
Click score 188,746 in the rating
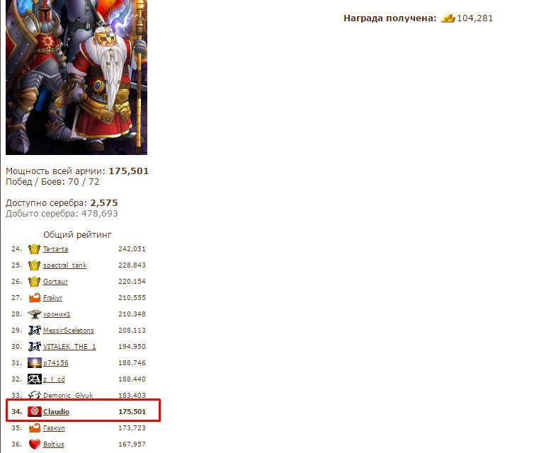[x=132, y=363]
